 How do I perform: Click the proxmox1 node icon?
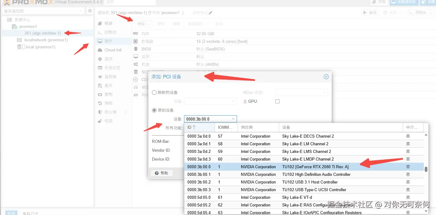15,26
